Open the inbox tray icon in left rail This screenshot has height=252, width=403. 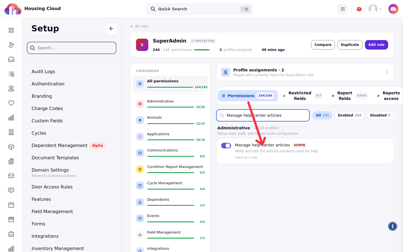[x=11, y=59]
